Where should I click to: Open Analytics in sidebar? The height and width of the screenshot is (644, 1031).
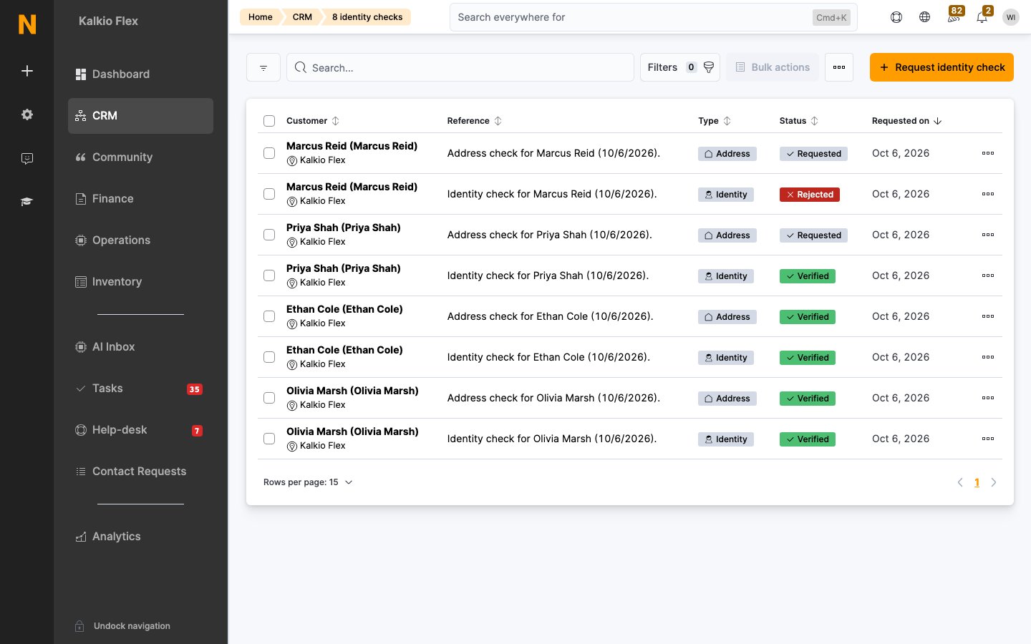(x=140, y=537)
